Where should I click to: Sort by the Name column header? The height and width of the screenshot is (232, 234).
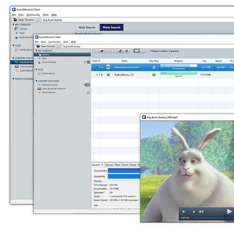coord(124,61)
